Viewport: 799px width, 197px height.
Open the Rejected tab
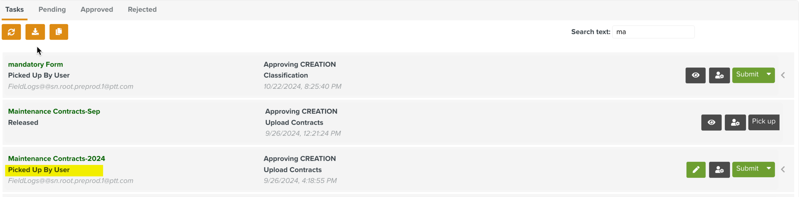coord(142,10)
